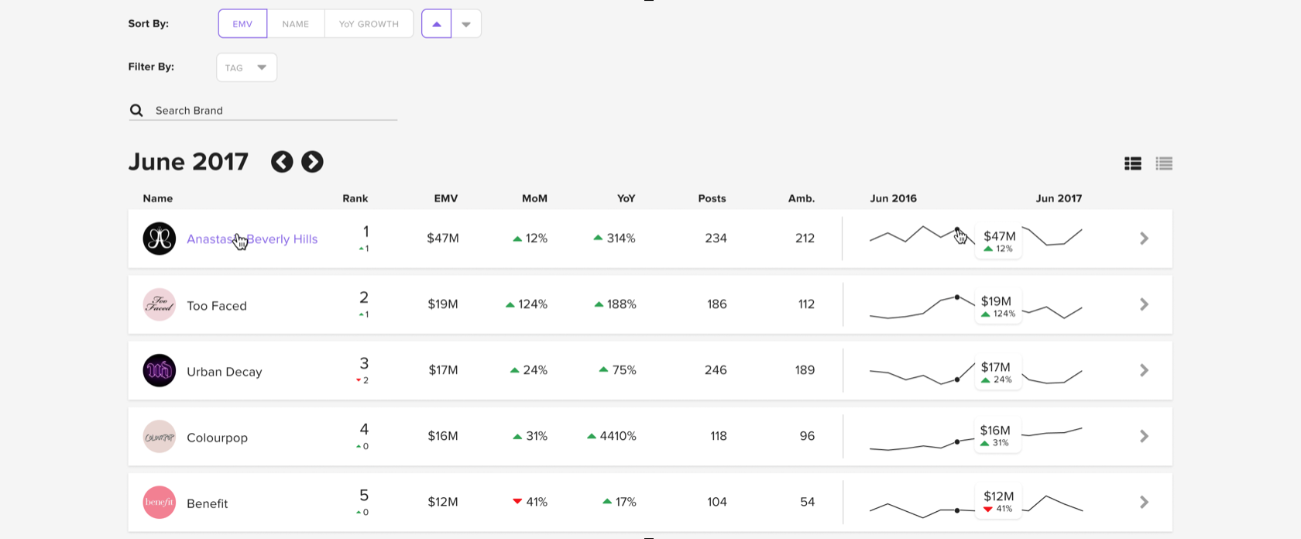The image size is (1301, 539).
Task: Sort brands by YoY GROWTH
Action: coord(369,24)
